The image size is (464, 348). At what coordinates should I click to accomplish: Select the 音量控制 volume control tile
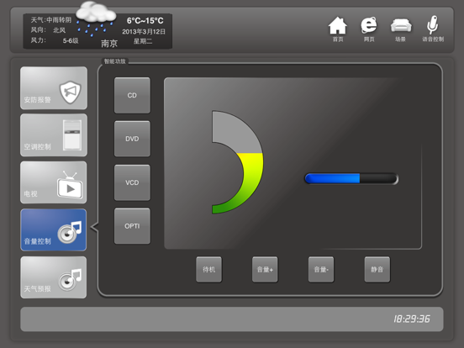click(54, 230)
